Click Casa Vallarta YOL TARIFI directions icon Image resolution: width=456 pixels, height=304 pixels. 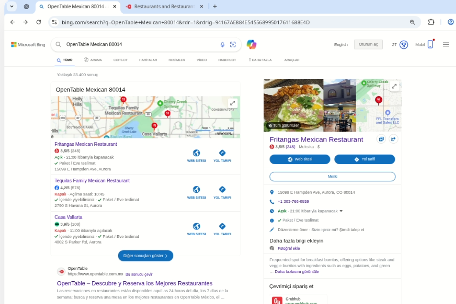(x=222, y=226)
